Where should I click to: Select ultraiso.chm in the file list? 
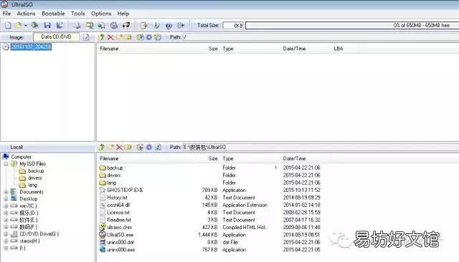click(x=120, y=227)
